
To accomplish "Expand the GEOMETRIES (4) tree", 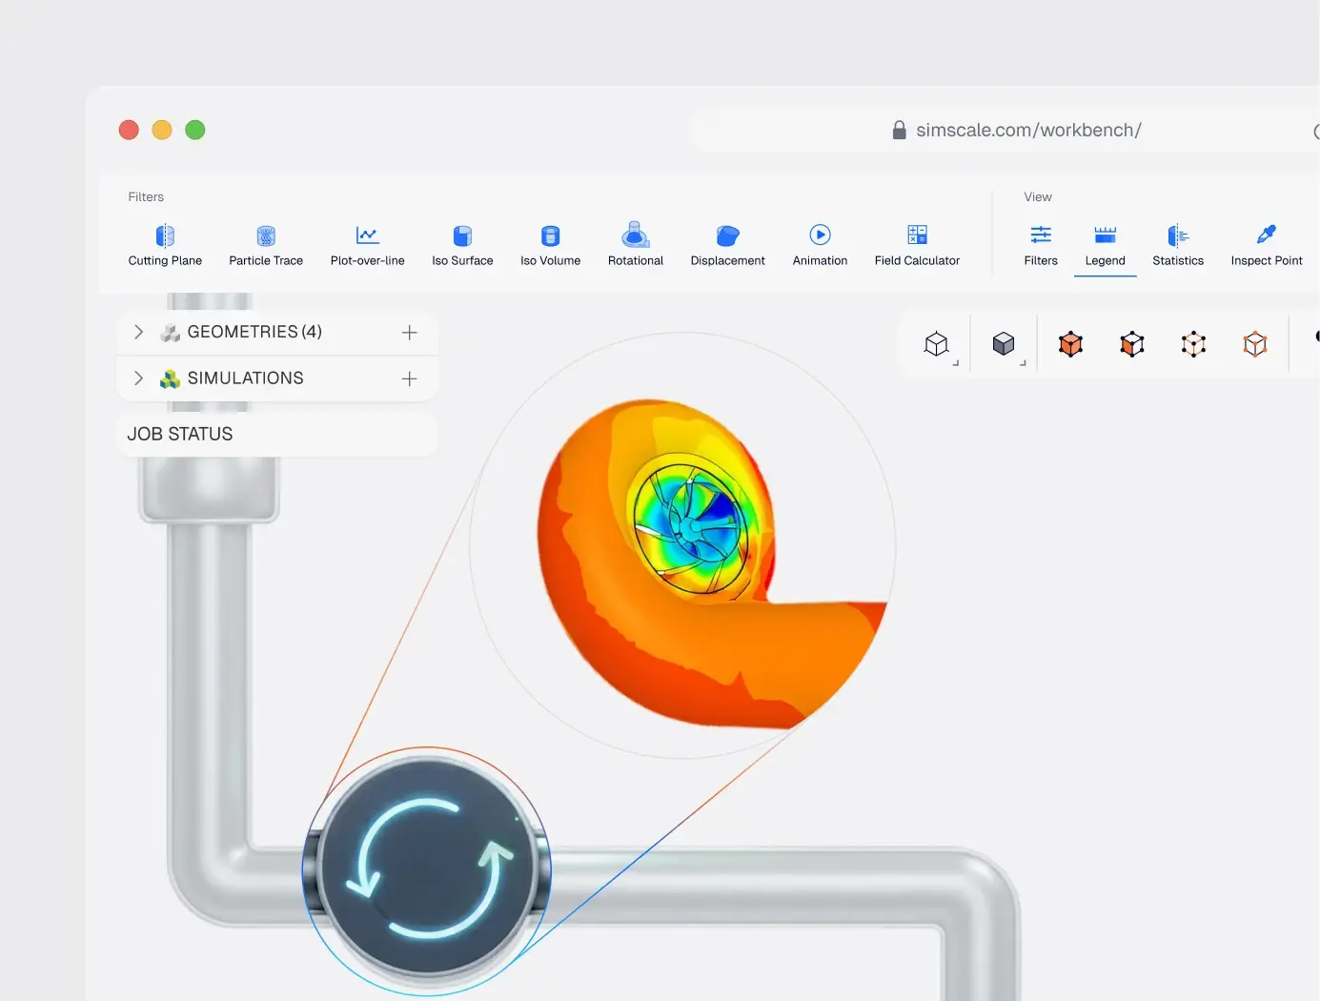I will click(x=139, y=332).
